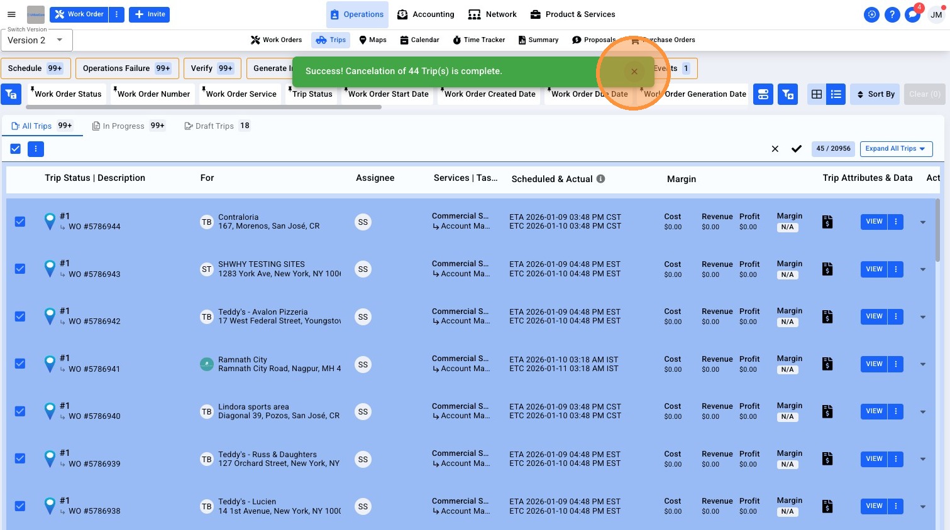The image size is (950, 530).
Task: Uncheck the trip for WO #5786942
Action: tap(20, 316)
